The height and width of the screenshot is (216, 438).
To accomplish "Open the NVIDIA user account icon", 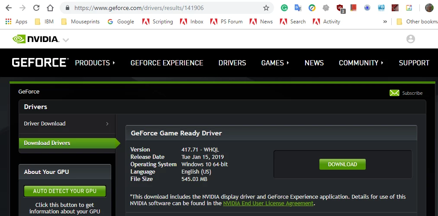I will tap(411, 39).
